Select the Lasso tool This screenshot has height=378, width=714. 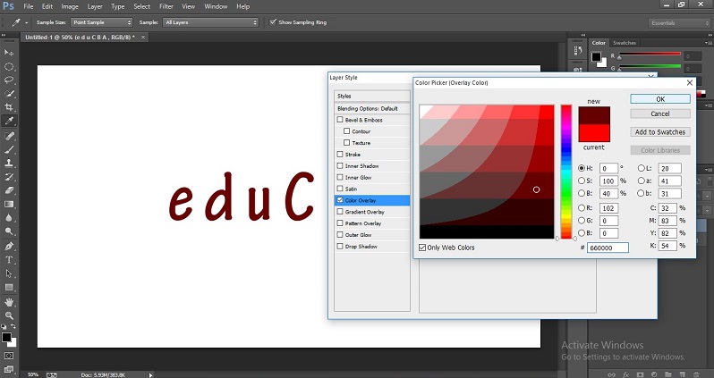(9, 80)
